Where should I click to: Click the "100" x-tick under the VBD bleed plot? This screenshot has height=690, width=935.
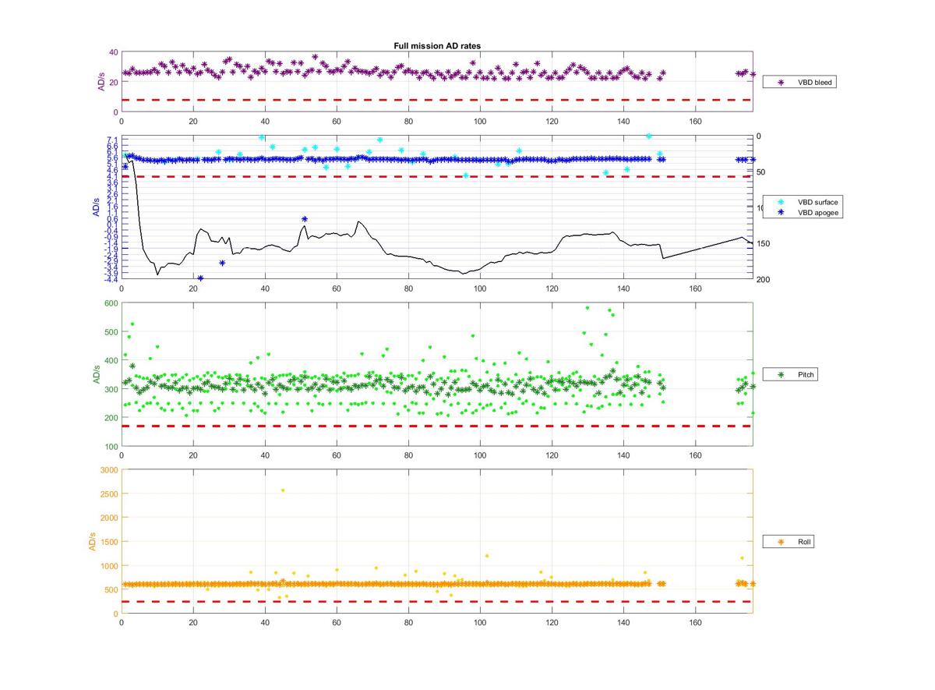point(481,121)
